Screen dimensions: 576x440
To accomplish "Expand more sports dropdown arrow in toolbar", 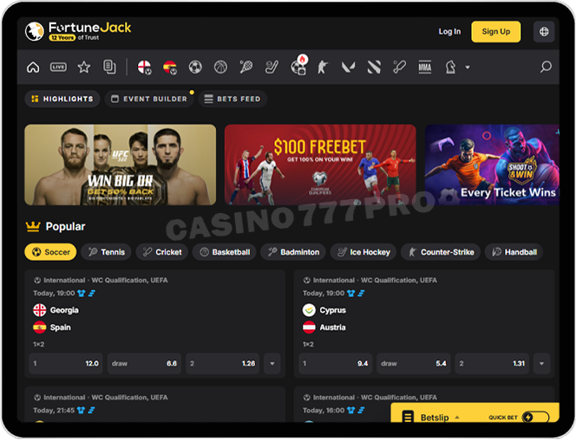I will click(468, 67).
